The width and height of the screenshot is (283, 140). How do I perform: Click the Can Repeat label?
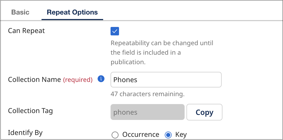pos(26,31)
